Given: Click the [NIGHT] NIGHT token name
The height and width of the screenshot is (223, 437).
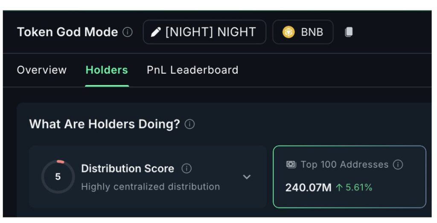Looking at the screenshot, I should [x=210, y=32].
